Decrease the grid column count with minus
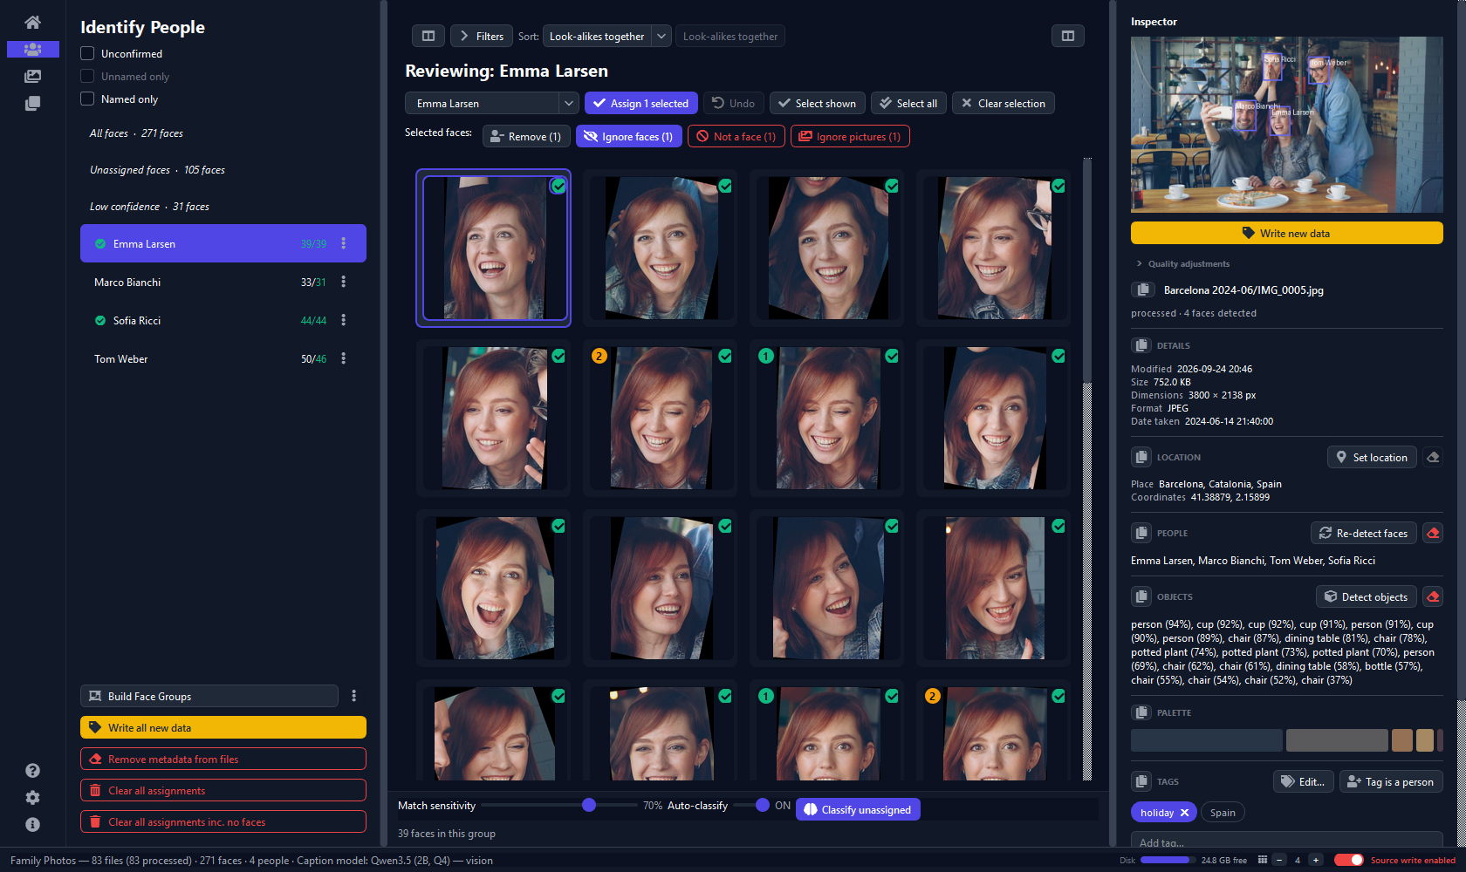This screenshot has height=872, width=1466. [1279, 860]
